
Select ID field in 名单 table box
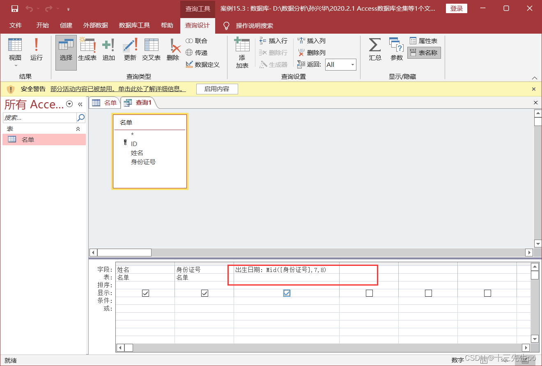(x=134, y=144)
